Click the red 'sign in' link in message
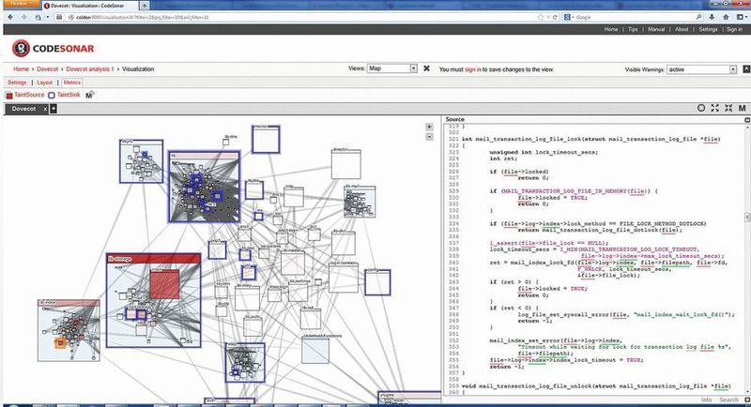751x407 pixels. [473, 69]
